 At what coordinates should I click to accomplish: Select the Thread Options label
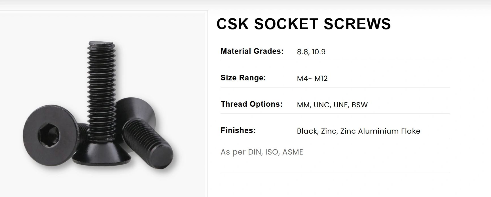(251, 104)
